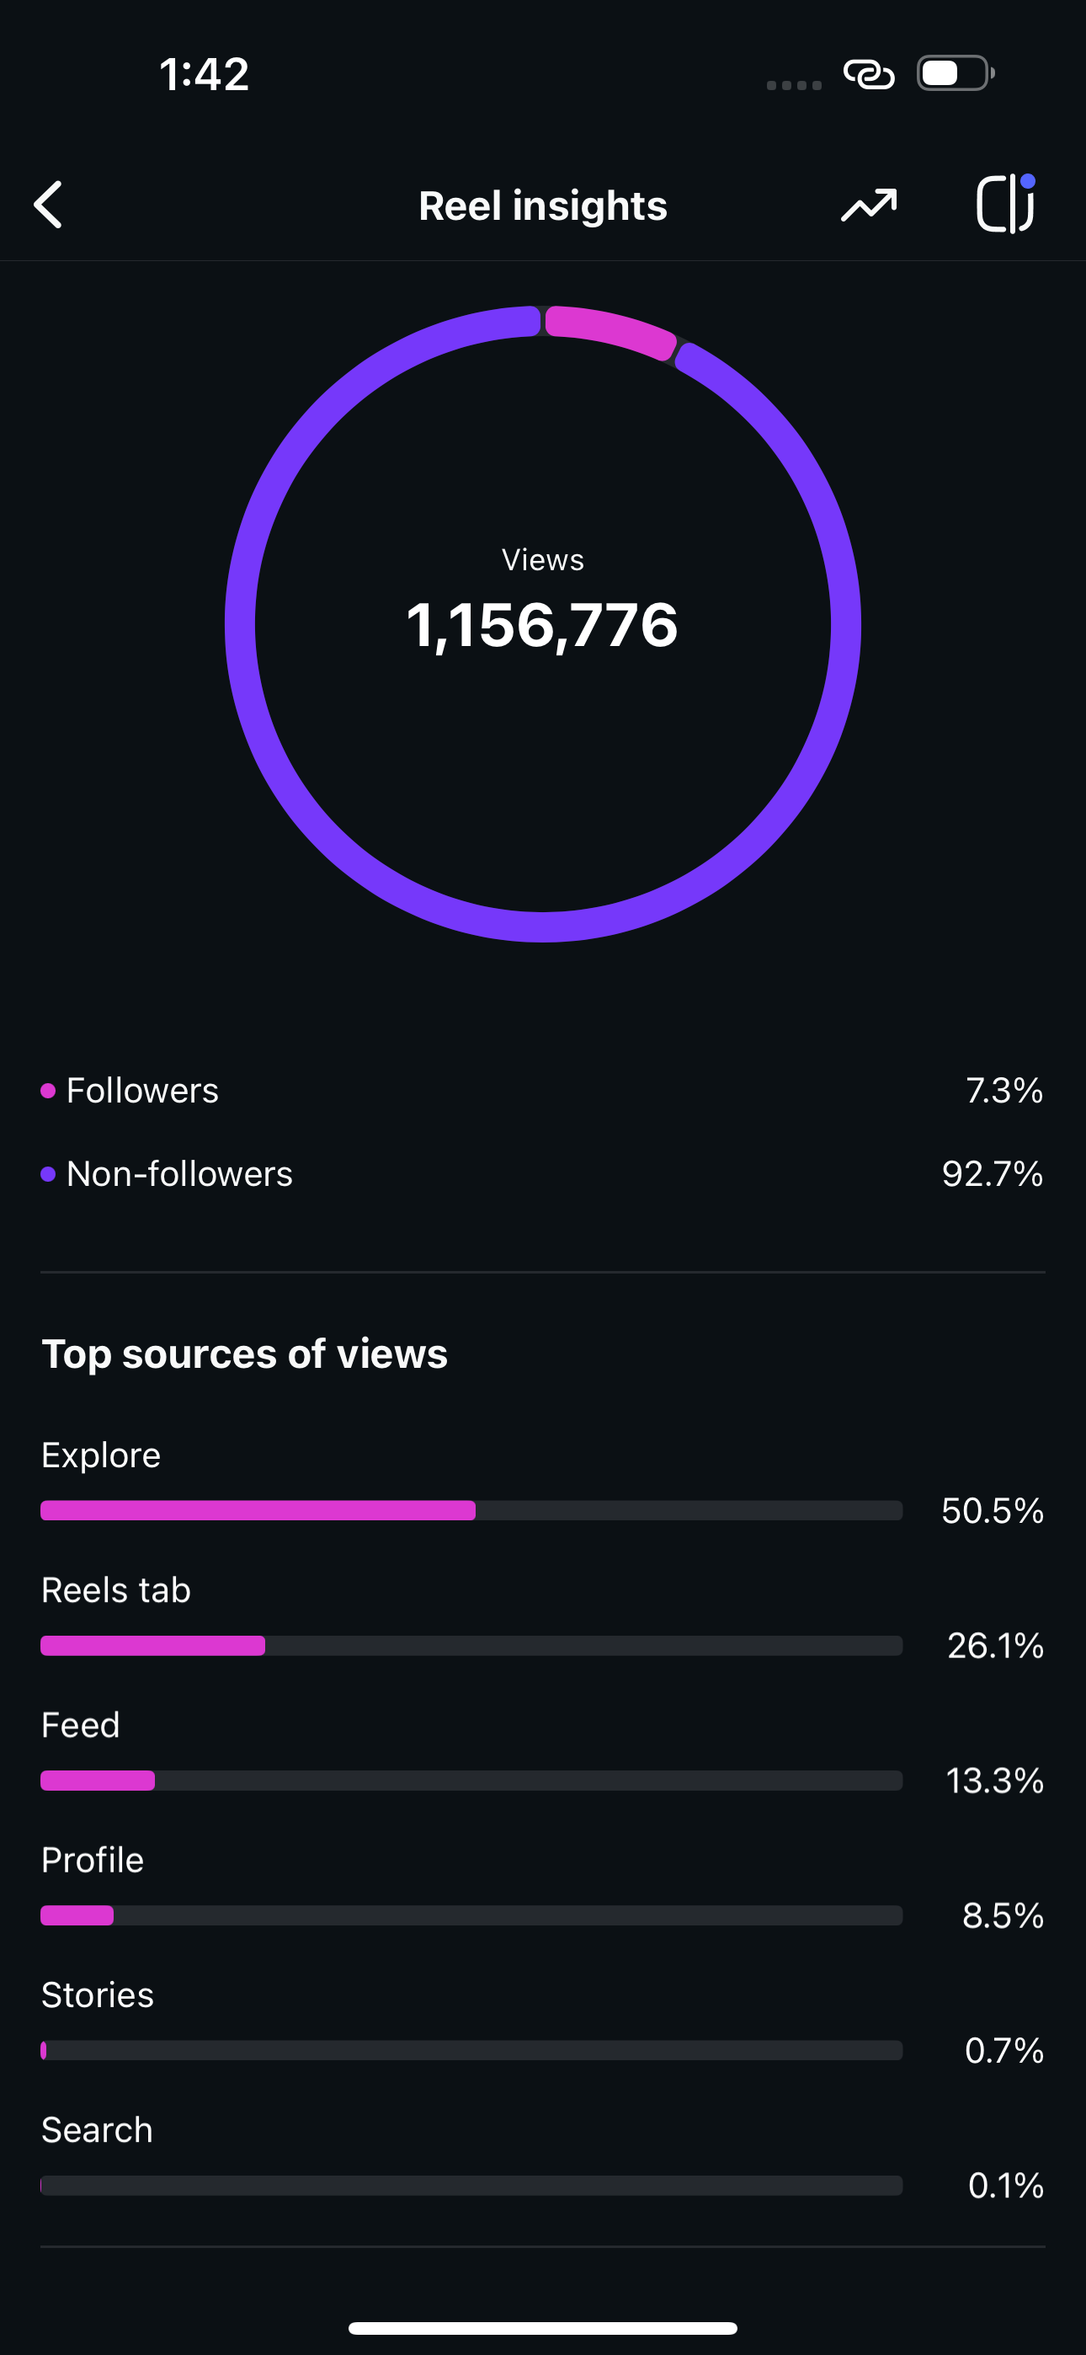Tap the Feed views progress bar
Image resolution: width=1086 pixels, height=2355 pixels.
click(x=471, y=1780)
